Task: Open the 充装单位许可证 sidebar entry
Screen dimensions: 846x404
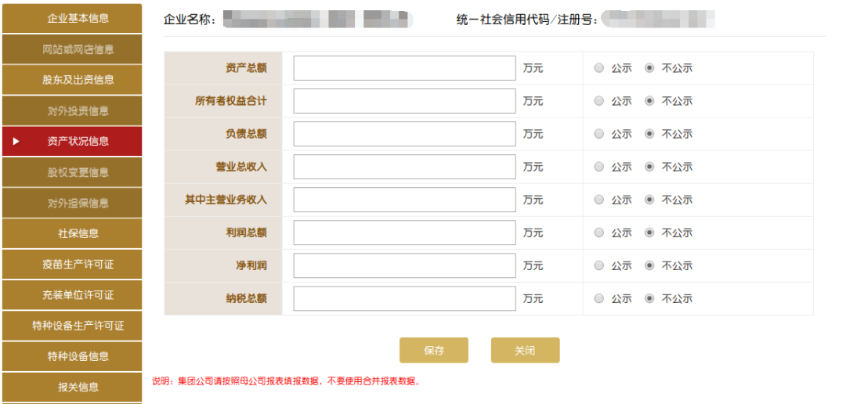Action: (72, 295)
